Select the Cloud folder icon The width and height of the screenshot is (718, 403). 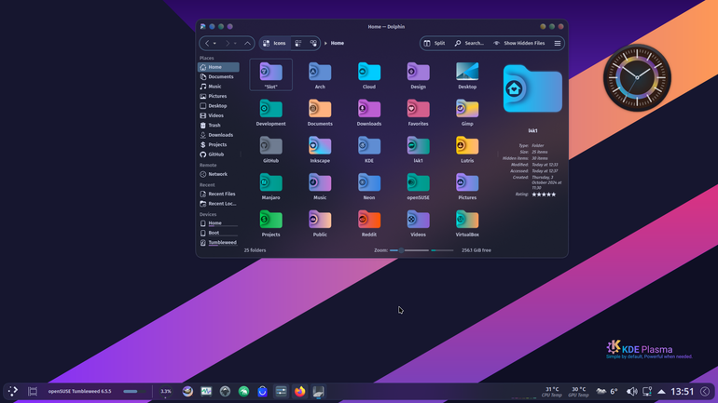pos(369,73)
